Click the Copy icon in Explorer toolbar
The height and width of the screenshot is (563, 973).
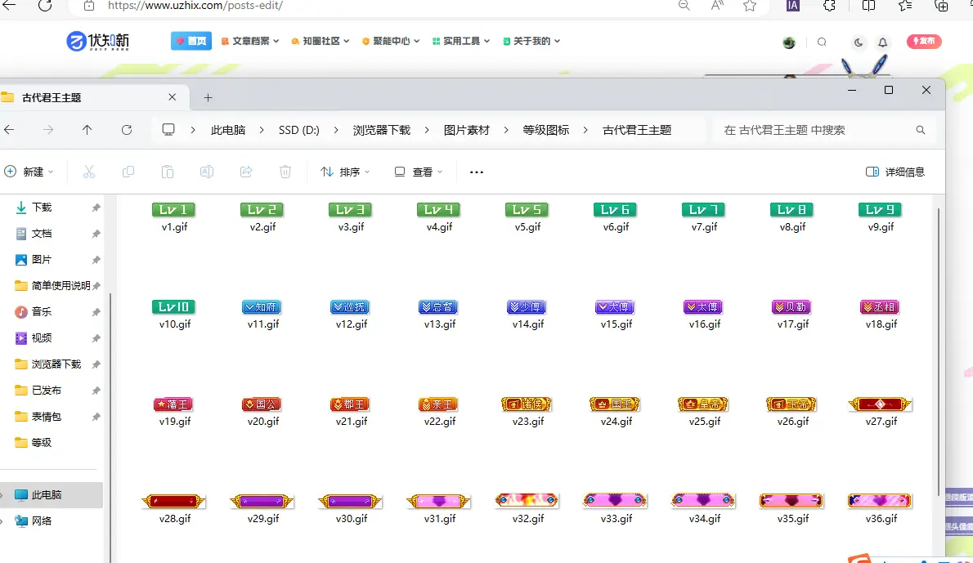click(x=128, y=172)
